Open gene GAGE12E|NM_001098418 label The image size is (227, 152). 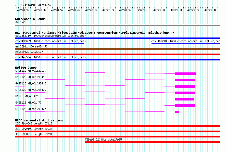(31, 77)
